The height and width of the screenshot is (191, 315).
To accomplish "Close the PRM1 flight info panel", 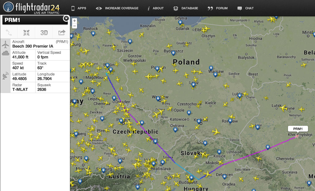I will [66, 19].
